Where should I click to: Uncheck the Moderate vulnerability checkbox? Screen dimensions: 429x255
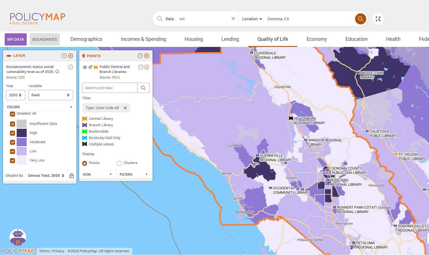pos(13,142)
